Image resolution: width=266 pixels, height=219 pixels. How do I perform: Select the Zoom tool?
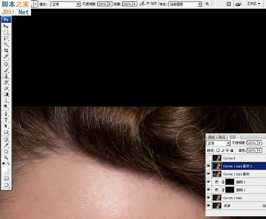[6, 158]
